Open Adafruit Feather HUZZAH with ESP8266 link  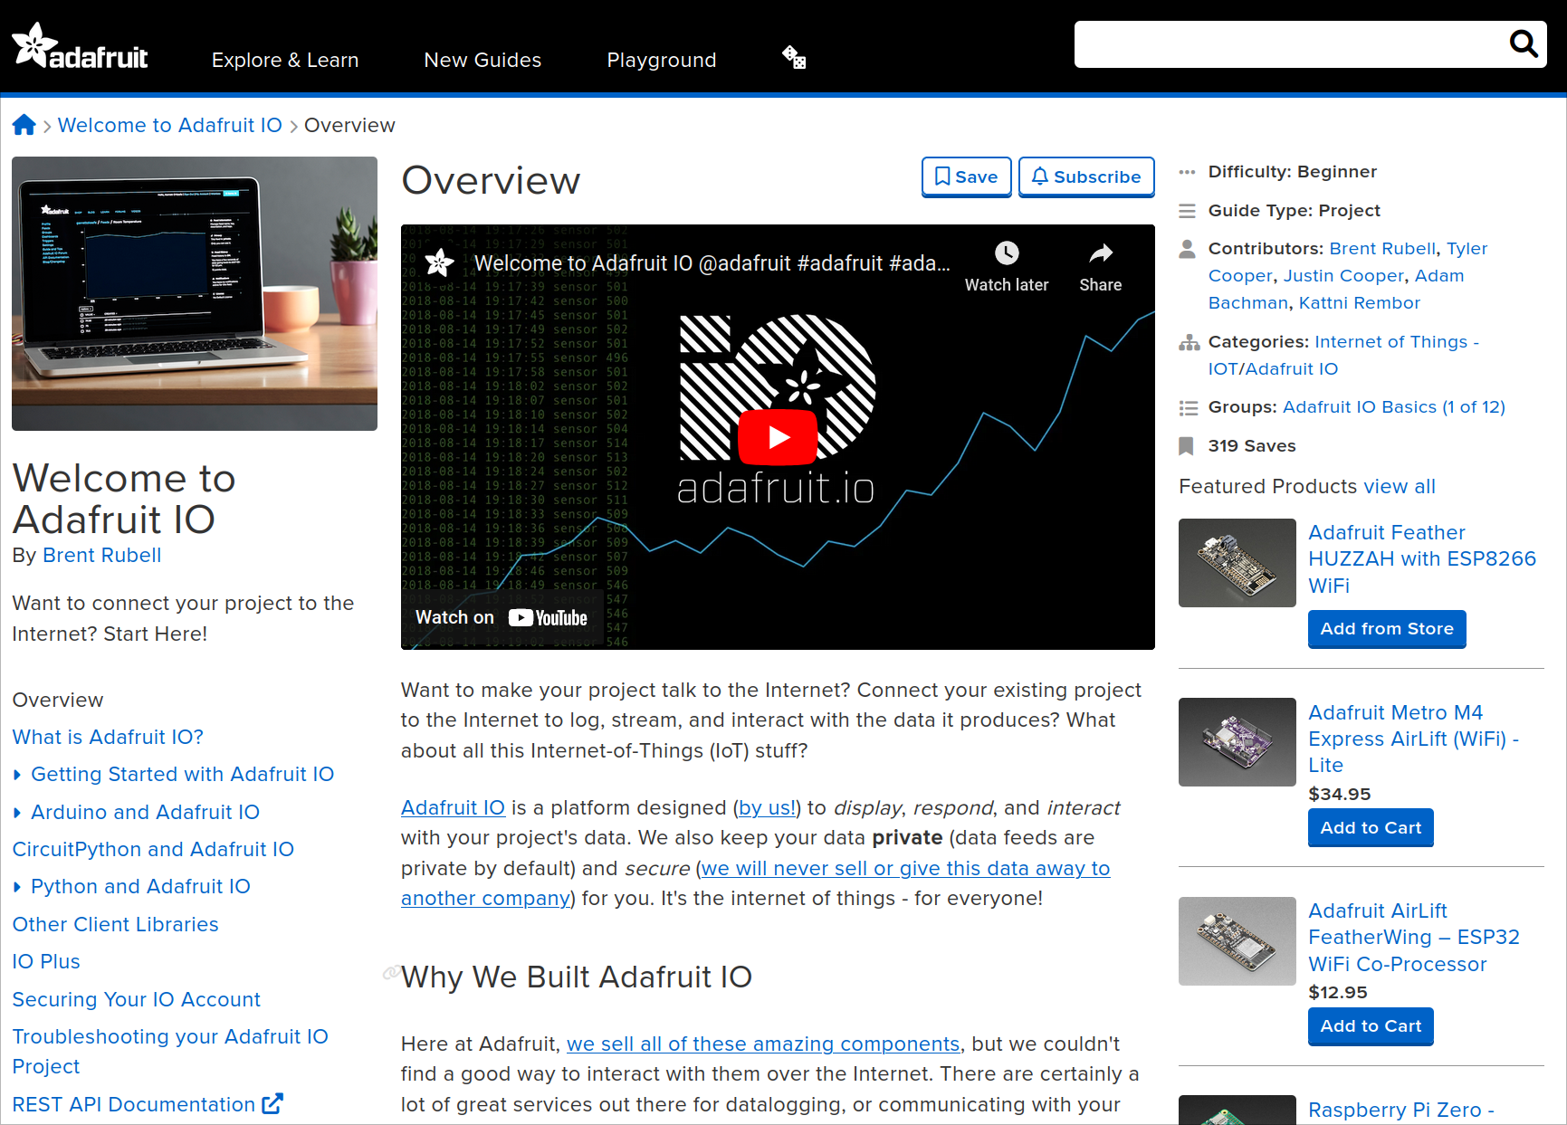tap(1422, 558)
